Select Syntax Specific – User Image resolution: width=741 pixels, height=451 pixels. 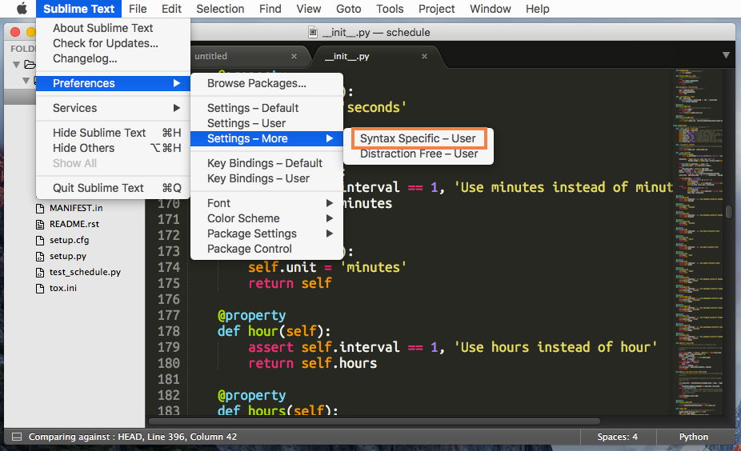point(419,138)
